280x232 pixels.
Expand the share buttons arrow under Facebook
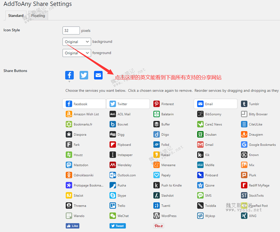pyautogui.click(x=69, y=82)
